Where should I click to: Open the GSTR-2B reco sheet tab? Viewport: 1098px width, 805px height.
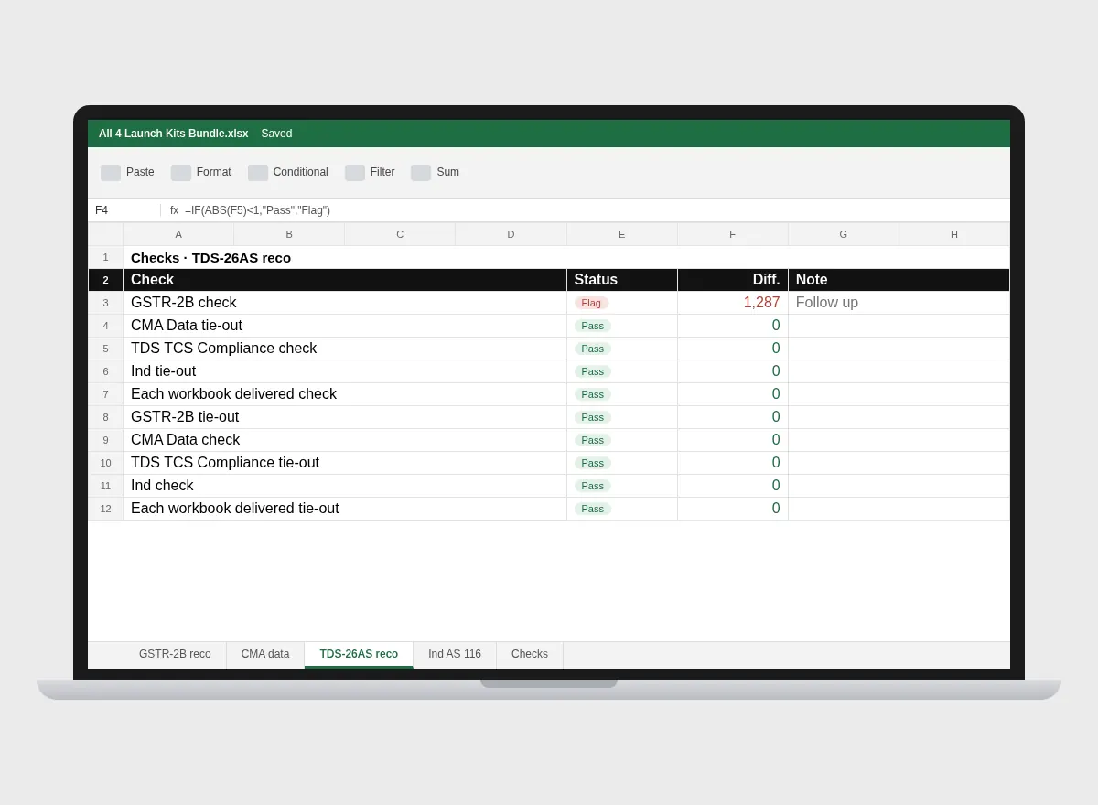click(x=175, y=655)
